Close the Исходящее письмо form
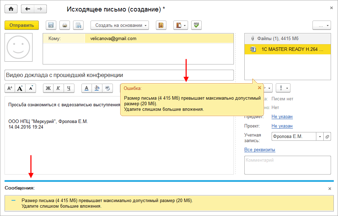 331,8
